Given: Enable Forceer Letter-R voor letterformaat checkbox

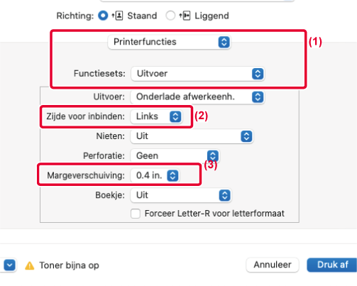Looking at the screenshot, I should [x=136, y=214].
